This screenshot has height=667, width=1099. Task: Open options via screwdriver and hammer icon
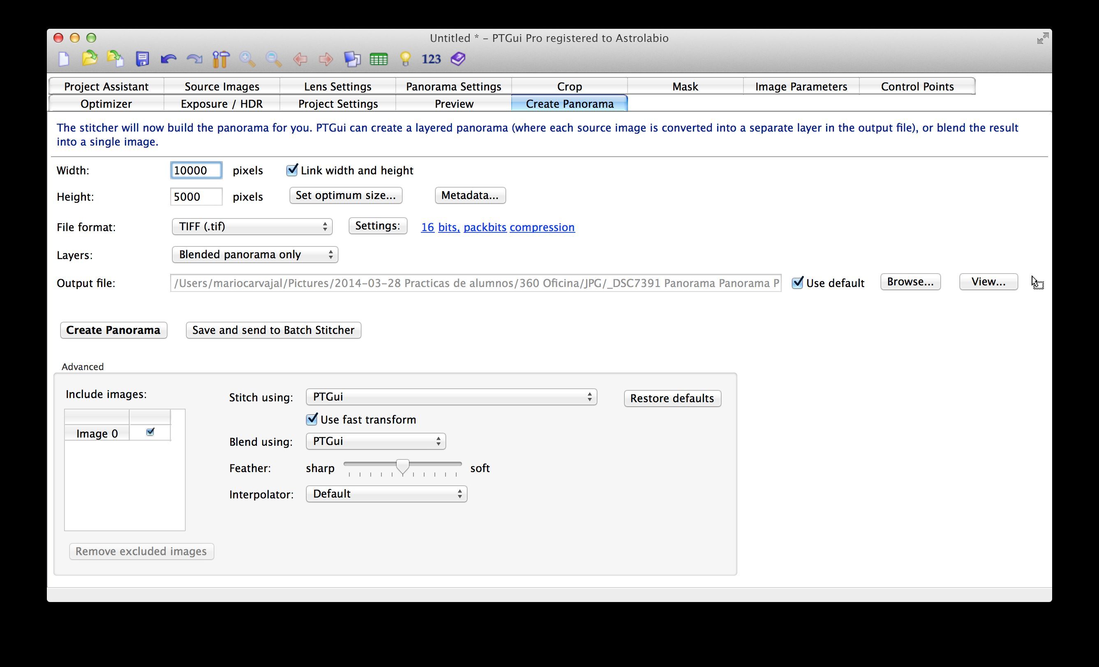(221, 59)
